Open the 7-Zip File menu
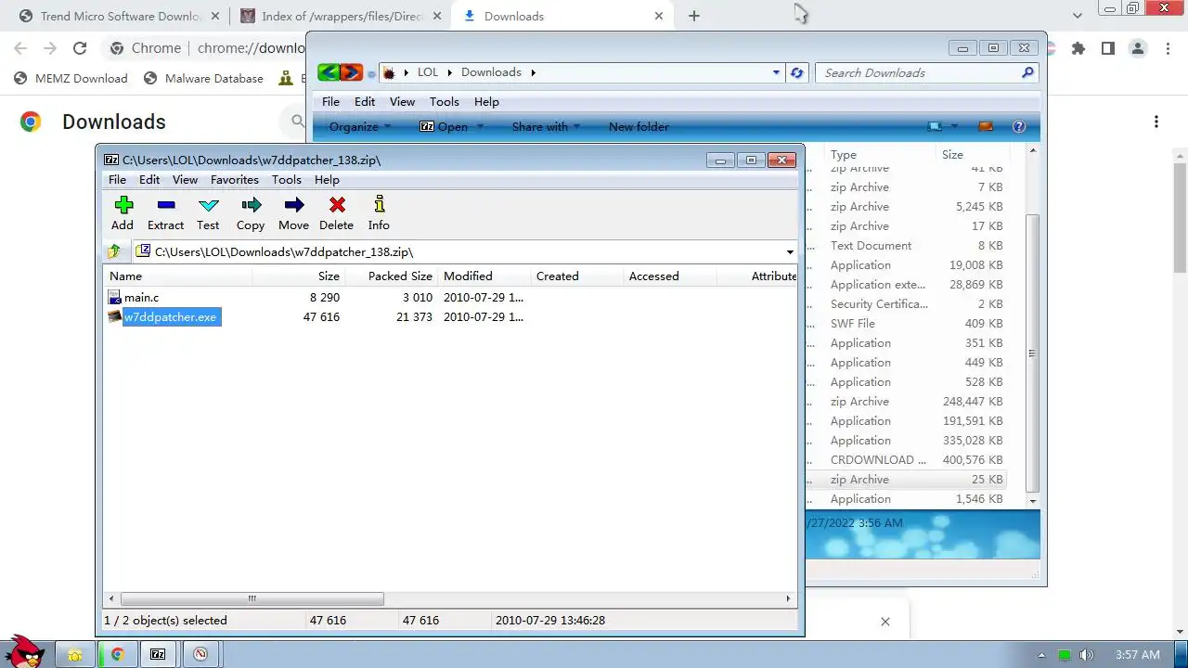Image resolution: width=1188 pixels, height=668 pixels. click(117, 179)
